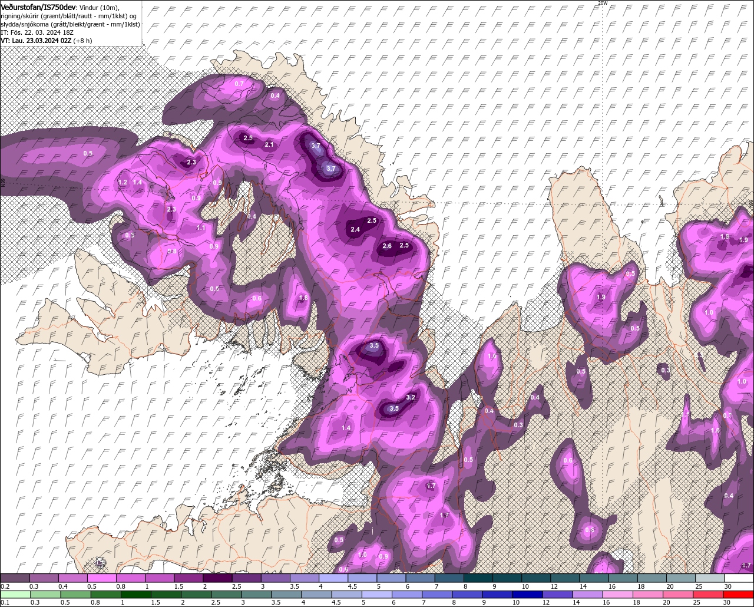Screen dimensions: 754x607
Task: Select the 0.2–0.3 snow legend swatch
Action: point(15,578)
